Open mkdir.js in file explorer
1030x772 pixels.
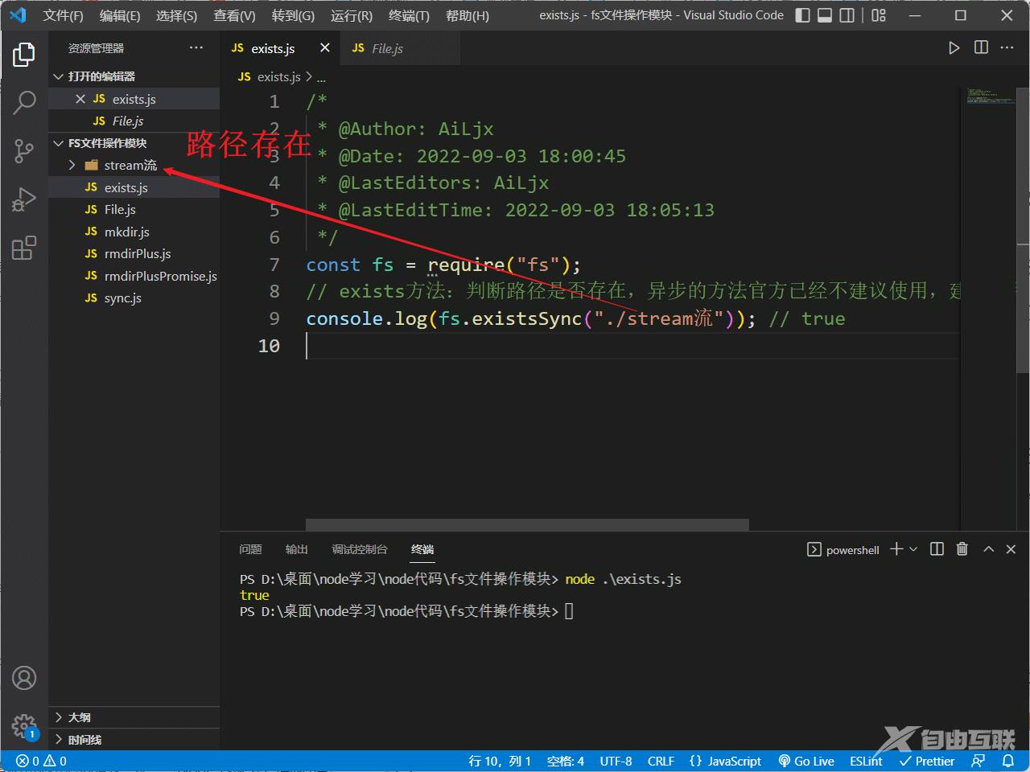pos(134,232)
